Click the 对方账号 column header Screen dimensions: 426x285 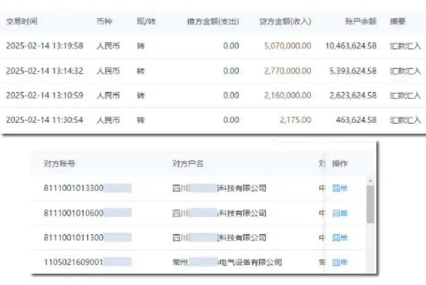coord(59,164)
